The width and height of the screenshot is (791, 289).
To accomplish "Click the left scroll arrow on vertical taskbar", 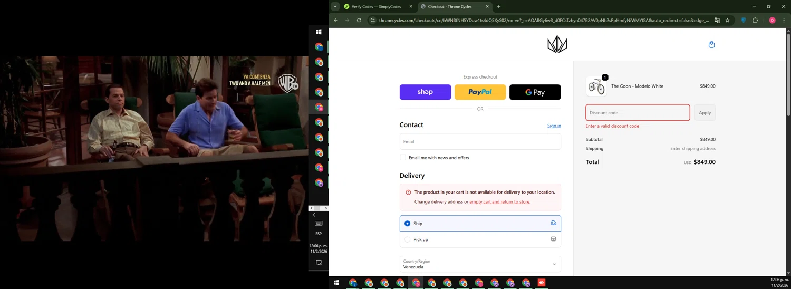I will tap(311, 208).
